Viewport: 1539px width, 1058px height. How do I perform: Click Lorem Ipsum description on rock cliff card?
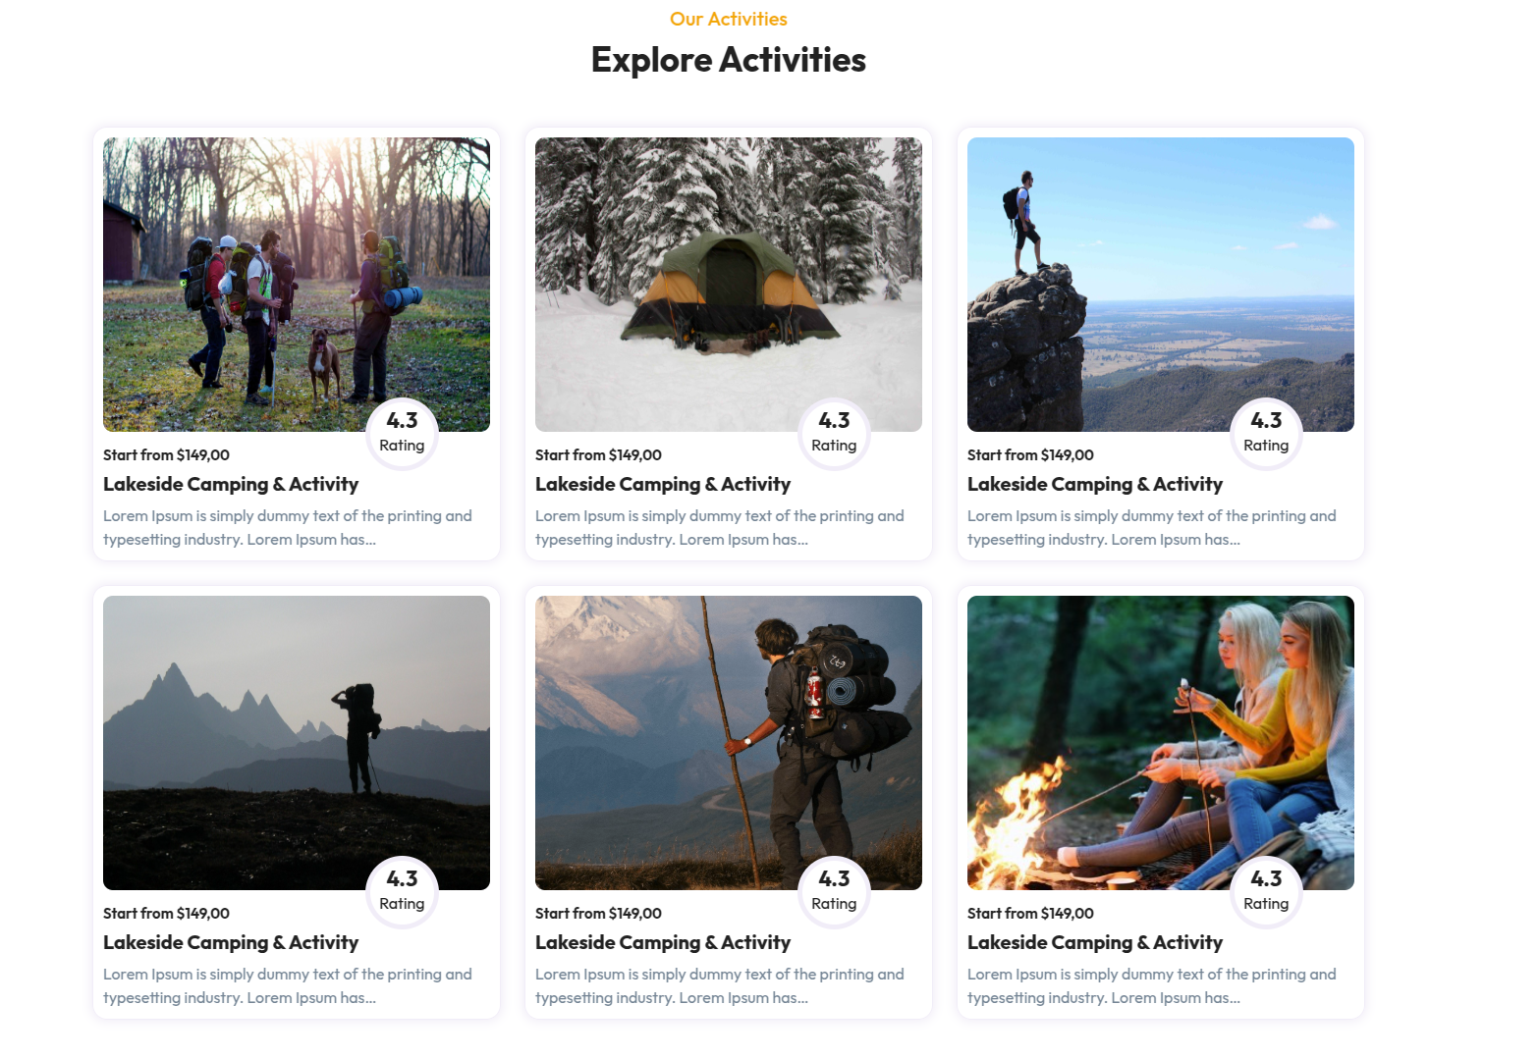[1152, 528]
